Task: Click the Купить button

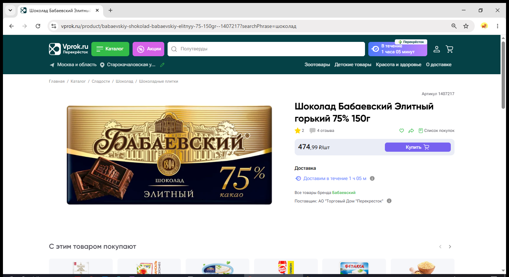Action: 418,147
